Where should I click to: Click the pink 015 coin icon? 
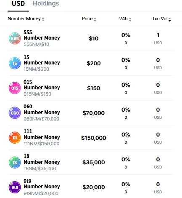(15, 88)
